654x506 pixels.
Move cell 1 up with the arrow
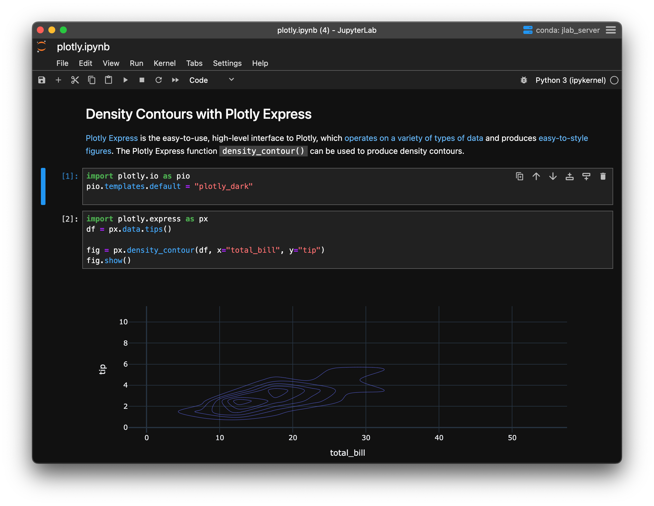click(x=536, y=177)
